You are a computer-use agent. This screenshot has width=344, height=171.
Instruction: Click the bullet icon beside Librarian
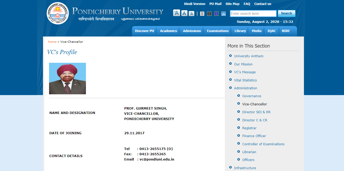(239, 152)
